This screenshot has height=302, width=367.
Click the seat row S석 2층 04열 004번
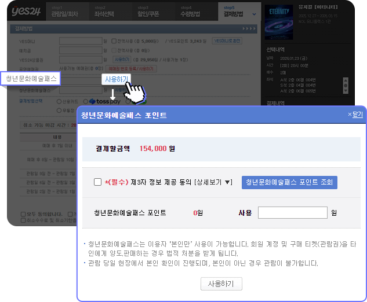(x=298, y=85)
